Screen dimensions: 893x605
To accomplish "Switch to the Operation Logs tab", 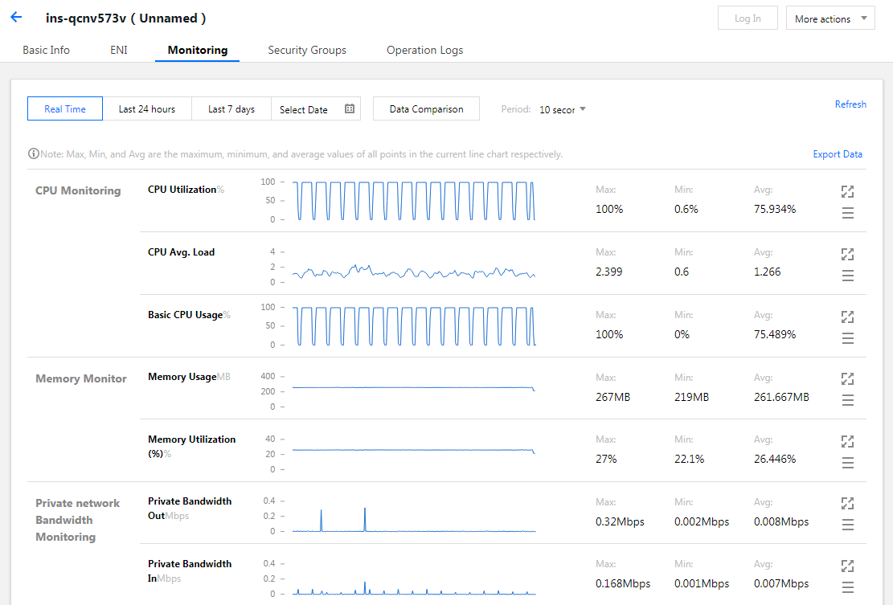I will pos(424,50).
